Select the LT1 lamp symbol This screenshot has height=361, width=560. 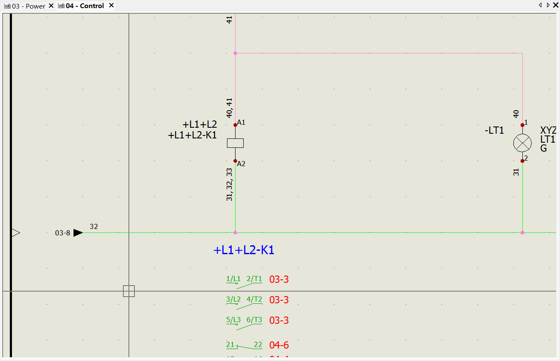pos(522,143)
